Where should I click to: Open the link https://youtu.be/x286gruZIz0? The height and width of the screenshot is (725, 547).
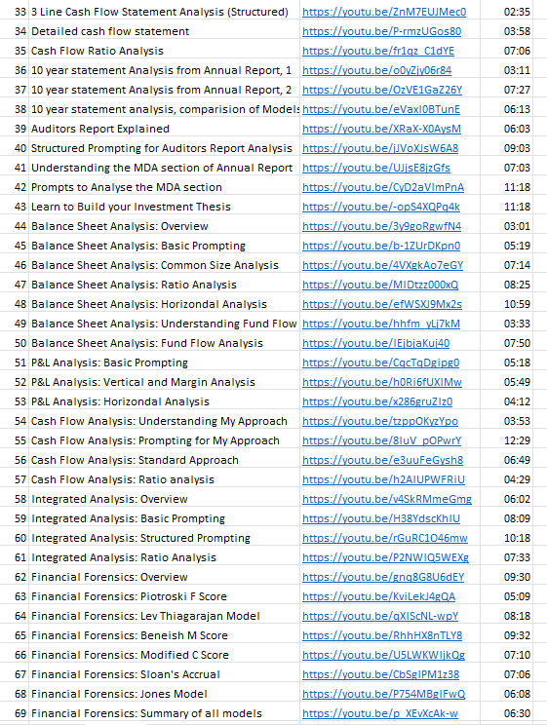pyautogui.click(x=377, y=401)
